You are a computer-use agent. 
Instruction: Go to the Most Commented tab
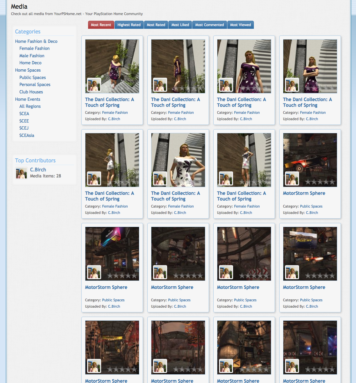point(209,25)
